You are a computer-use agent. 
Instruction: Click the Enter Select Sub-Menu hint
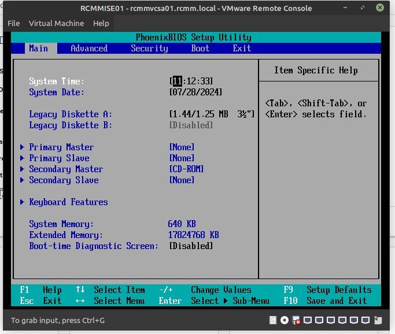pyautogui.click(x=214, y=301)
